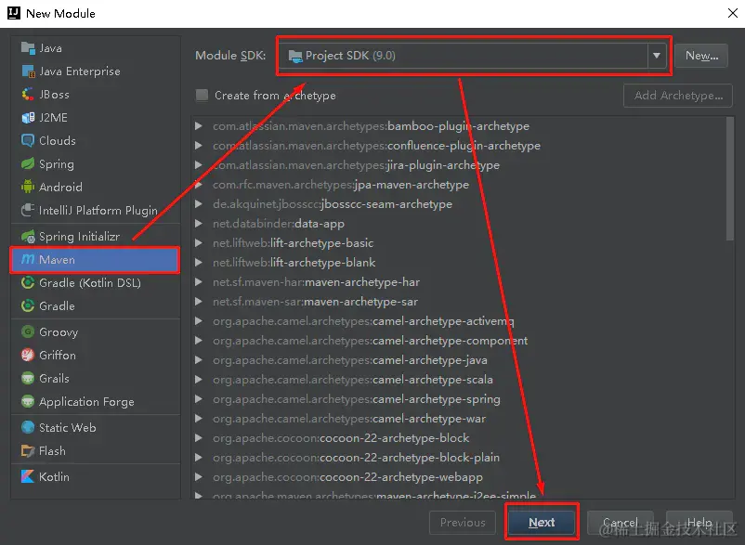Viewport: 745px width, 545px height.
Task: Click the Android robot icon
Action: tap(28, 187)
